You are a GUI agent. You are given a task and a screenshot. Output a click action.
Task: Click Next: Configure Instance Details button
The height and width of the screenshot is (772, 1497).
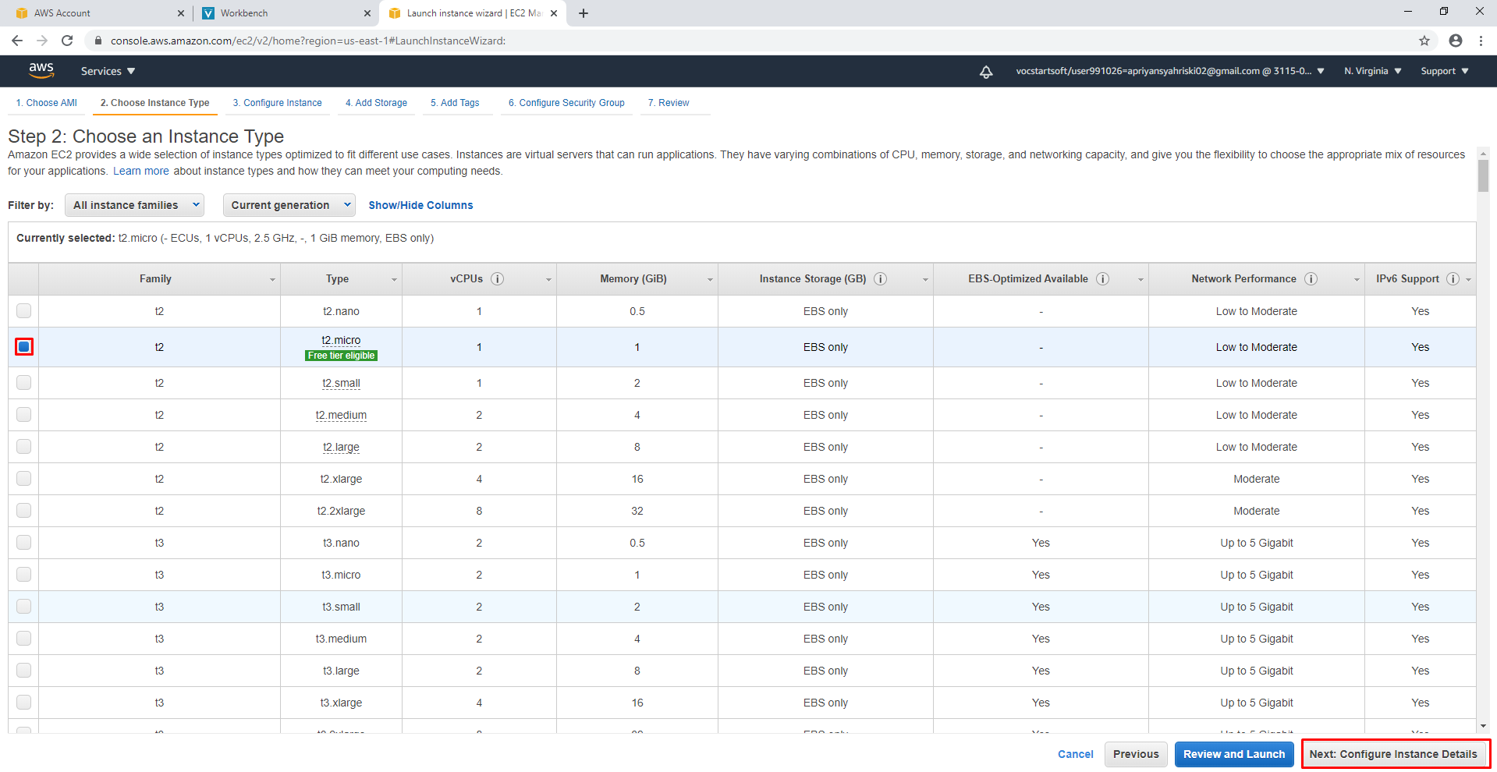point(1393,754)
